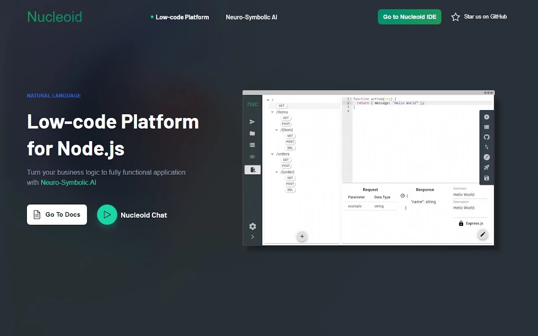This screenshot has width=538, height=336.
Task: Click the lock icon beside Express.js
Action: 461,223
